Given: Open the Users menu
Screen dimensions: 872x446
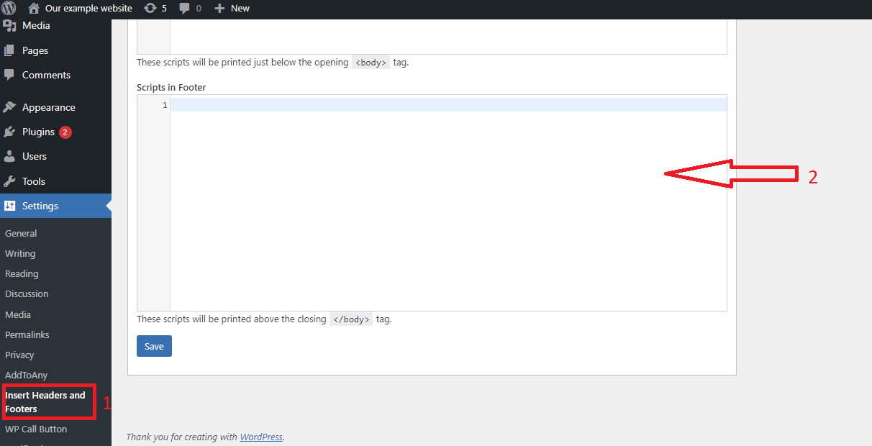Looking at the screenshot, I should pos(35,156).
